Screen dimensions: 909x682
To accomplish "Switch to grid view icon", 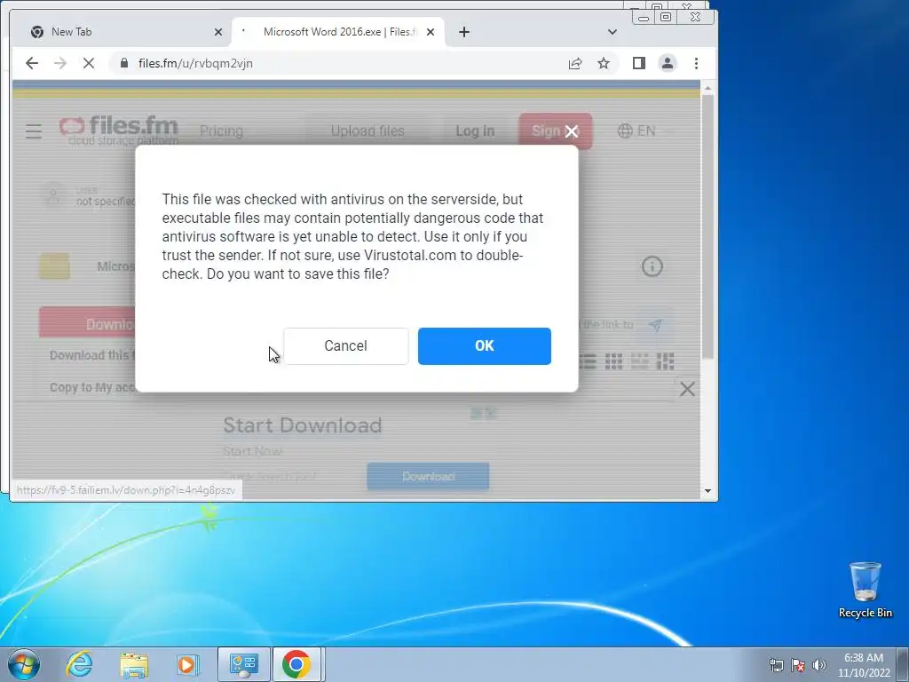I will [x=613, y=361].
